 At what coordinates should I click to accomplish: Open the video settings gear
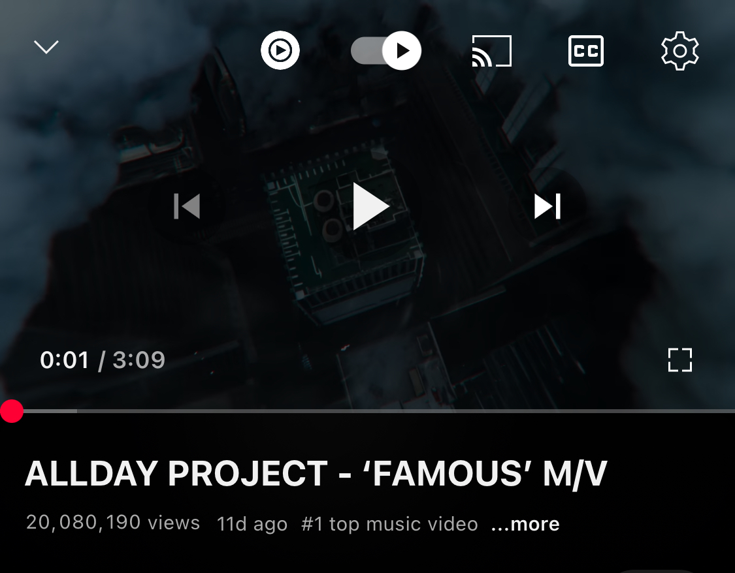(x=679, y=50)
